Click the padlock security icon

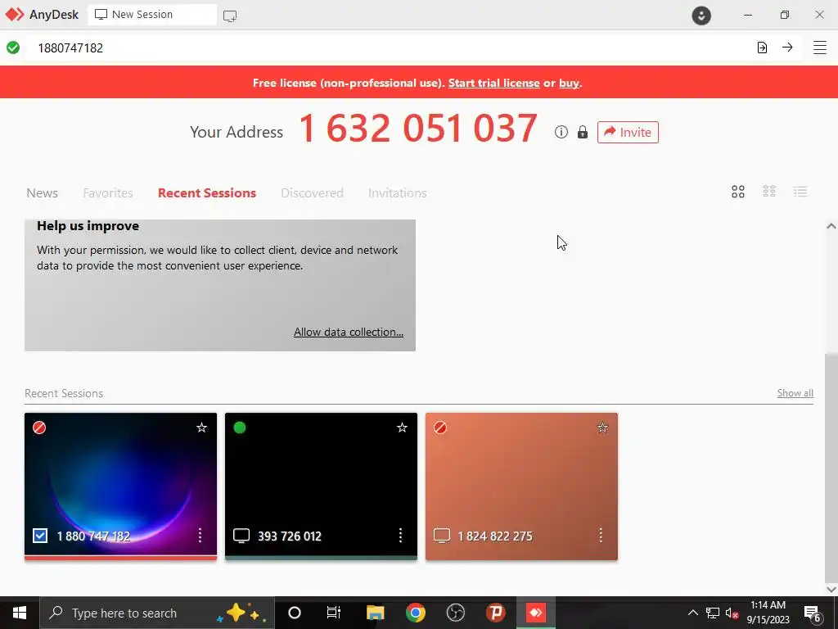[x=583, y=132]
